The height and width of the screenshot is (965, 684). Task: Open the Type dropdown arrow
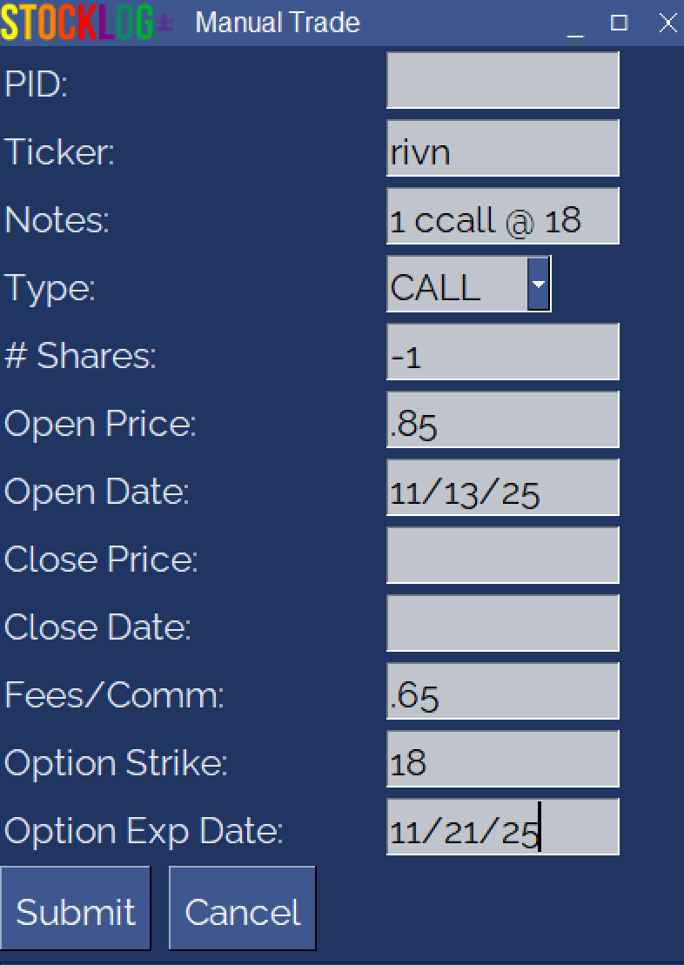[540, 284]
